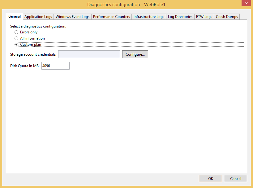Image resolution: width=253 pixels, height=188 pixels.
Task: Close the Diagnostics configuration dialog
Action: 246,3
